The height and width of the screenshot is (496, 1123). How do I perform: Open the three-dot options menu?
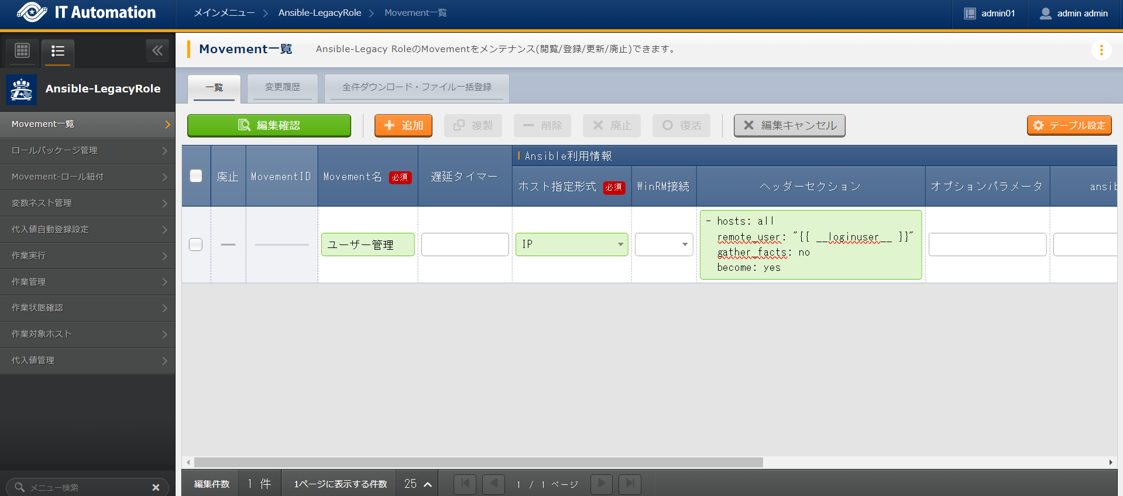pyautogui.click(x=1101, y=50)
